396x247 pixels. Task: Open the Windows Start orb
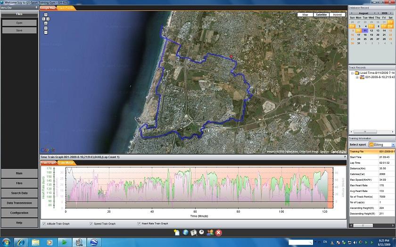click(6, 242)
